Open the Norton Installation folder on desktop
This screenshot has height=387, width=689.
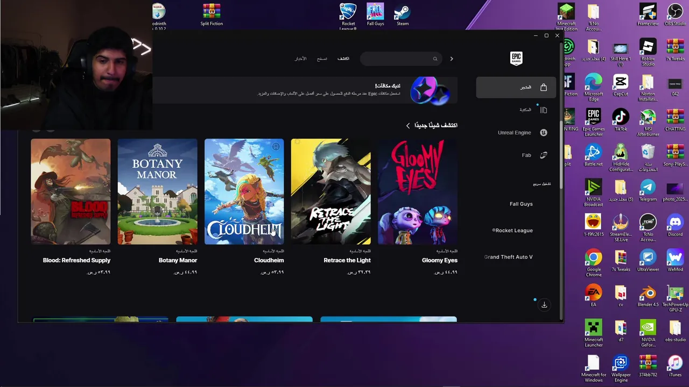click(x=648, y=87)
